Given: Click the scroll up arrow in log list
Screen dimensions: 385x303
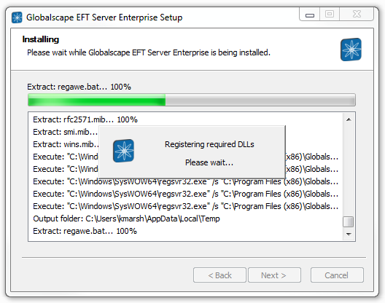Looking at the screenshot, I should point(349,119).
